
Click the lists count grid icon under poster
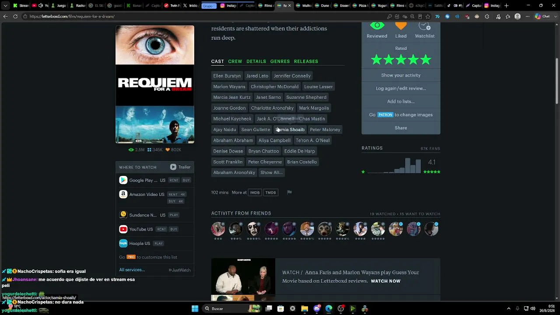pyautogui.click(x=149, y=150)
